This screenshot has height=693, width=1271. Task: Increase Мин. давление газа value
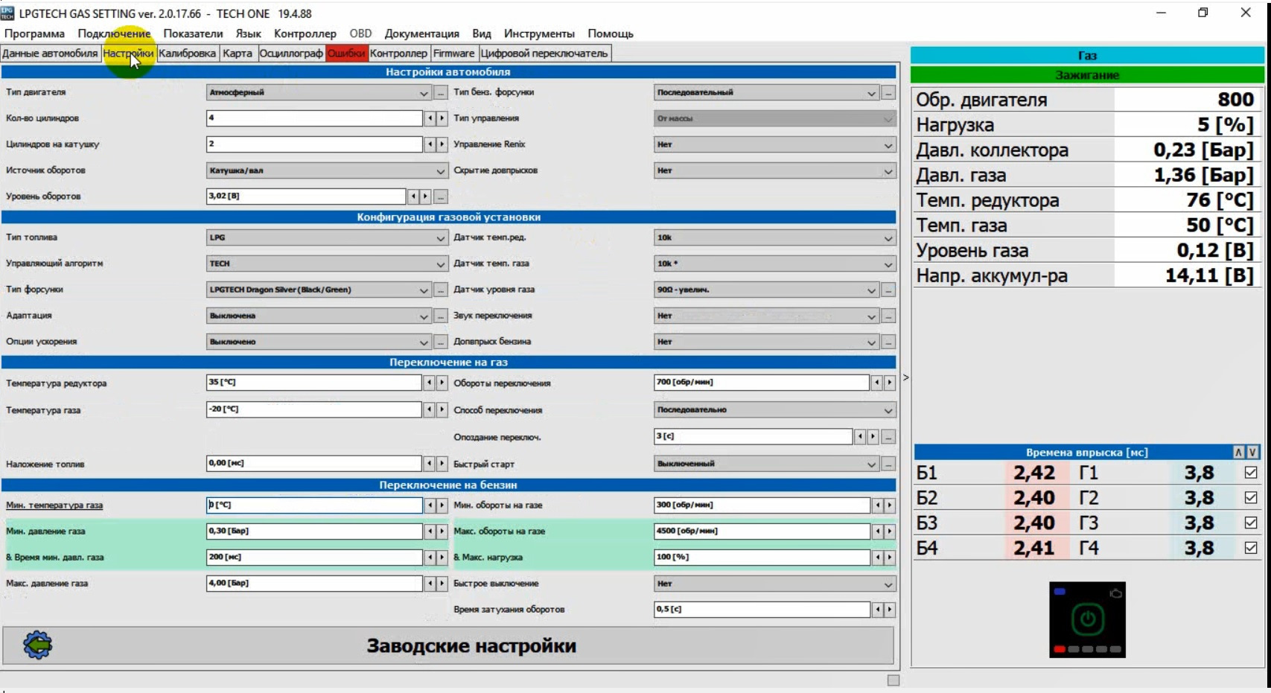click(x=442, y=531)
